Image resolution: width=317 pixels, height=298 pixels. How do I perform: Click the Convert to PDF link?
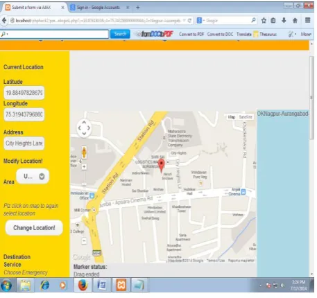pos(191,34)
